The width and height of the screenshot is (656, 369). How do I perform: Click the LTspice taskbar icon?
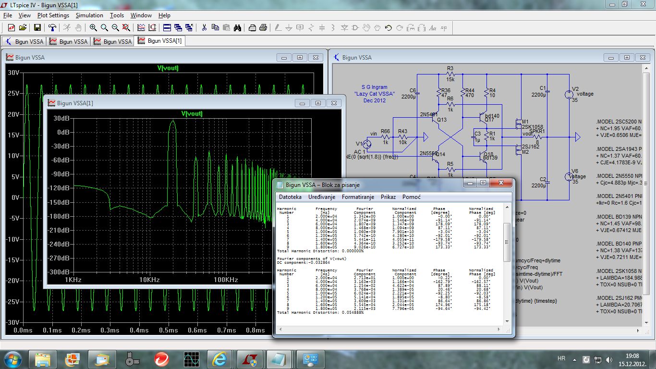tap(250, 359)
